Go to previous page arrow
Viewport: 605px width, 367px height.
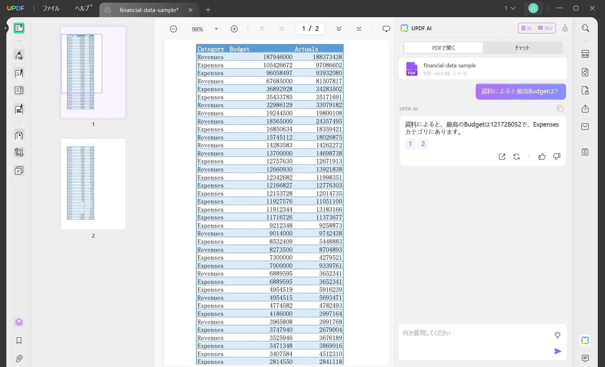pyautogui.click(x=282, y=29)
